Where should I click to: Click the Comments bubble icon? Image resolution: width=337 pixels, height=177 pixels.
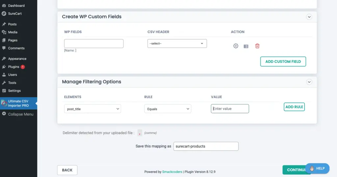tap(4, 48)
